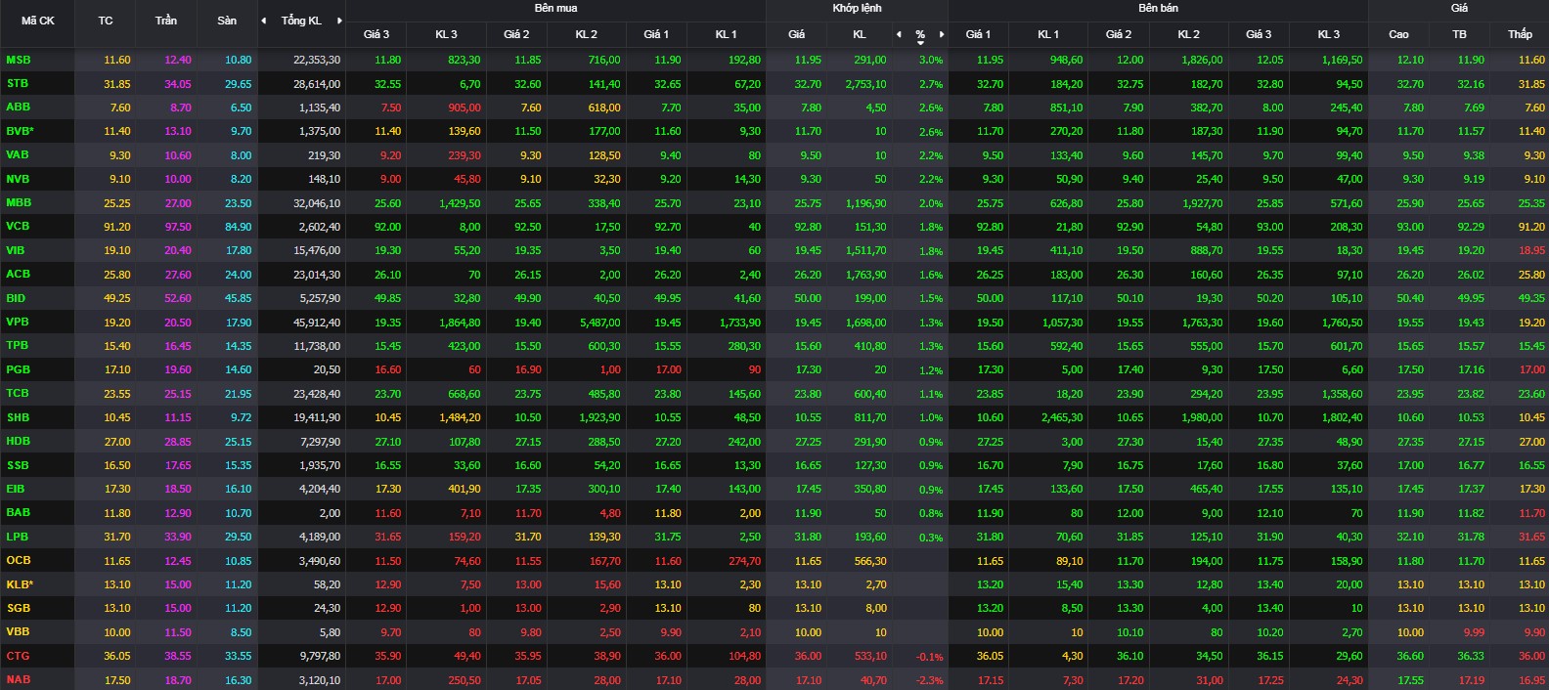Viewport: 1549px width, 690px height.
Task: Open the SSB stock symbol
Action: point(18,465)
